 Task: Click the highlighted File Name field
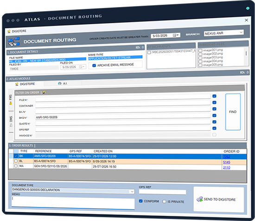pyautogui.click(x=47, y=60)
